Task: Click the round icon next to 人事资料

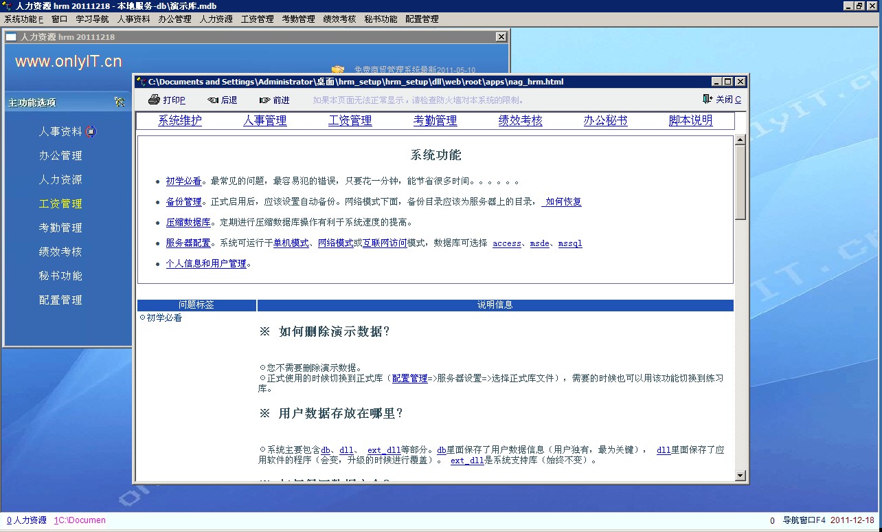Action: (x=91, y=131)
